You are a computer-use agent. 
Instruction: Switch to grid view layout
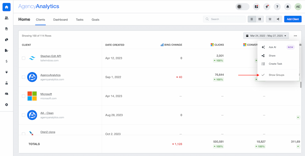pos(260,19)
